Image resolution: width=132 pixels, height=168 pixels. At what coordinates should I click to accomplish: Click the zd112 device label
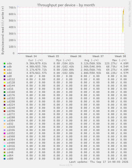[x=11, y=79]
